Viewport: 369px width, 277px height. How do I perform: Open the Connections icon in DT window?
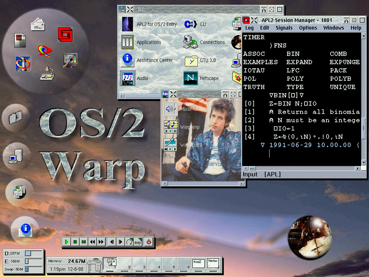click(x=190, y=42)
